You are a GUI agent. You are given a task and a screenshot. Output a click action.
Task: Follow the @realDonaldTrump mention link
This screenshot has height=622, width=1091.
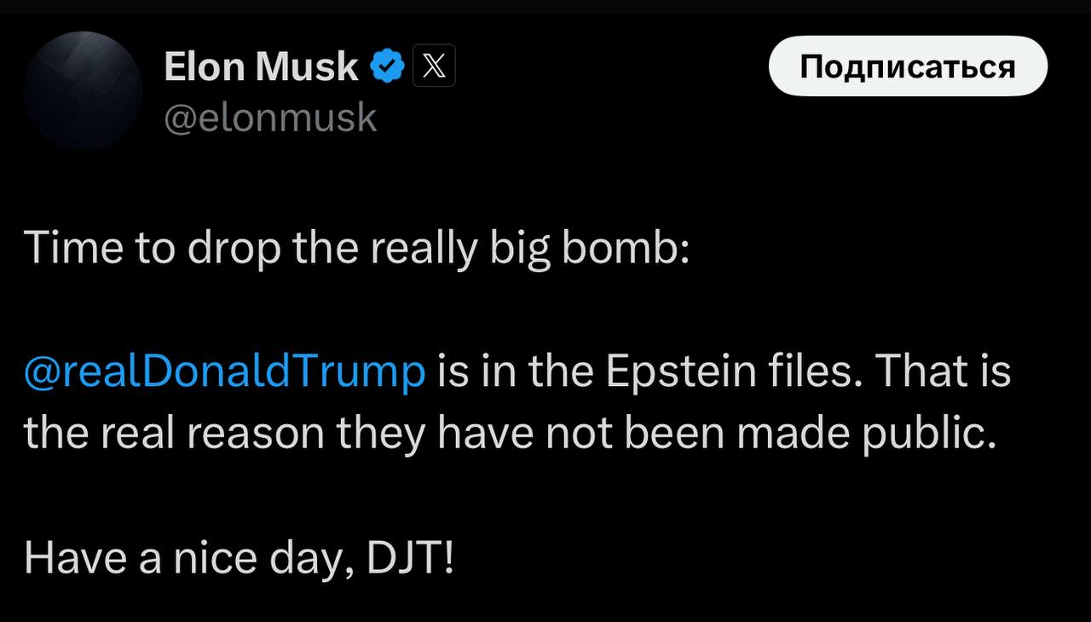click(225, 372)
